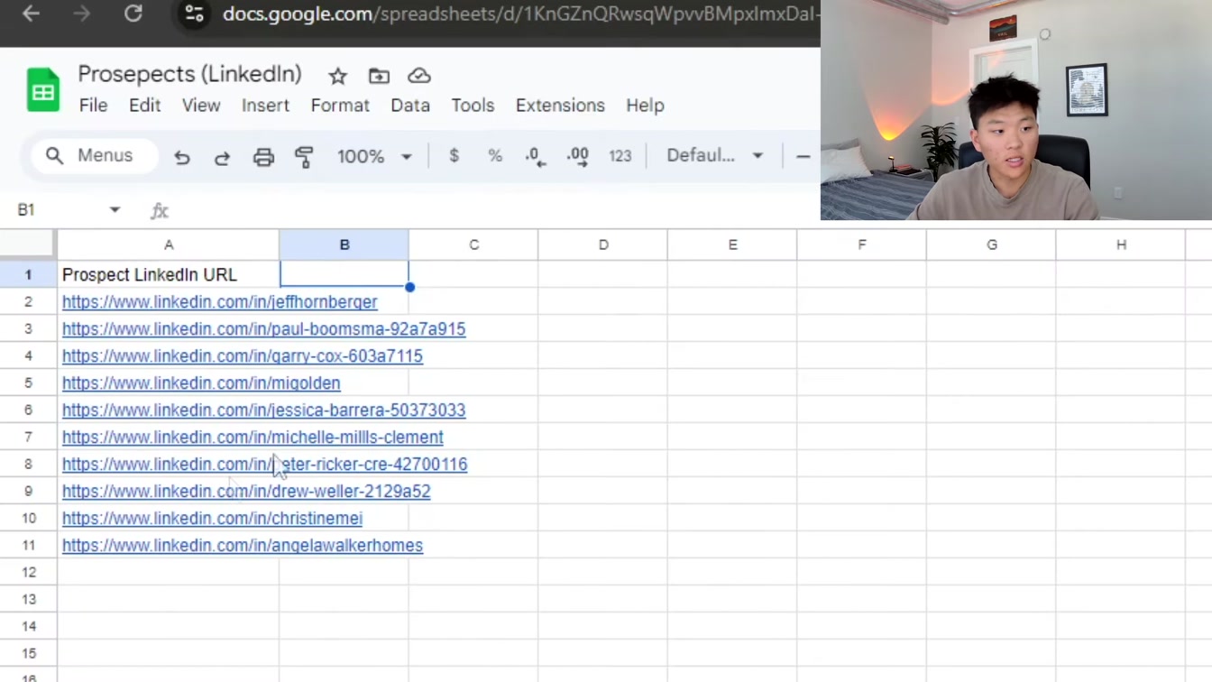Open the christinemei LinkedIn link
Viewport: 1212px width, 682px height.
pyautogui.click(x=212, y=518)
